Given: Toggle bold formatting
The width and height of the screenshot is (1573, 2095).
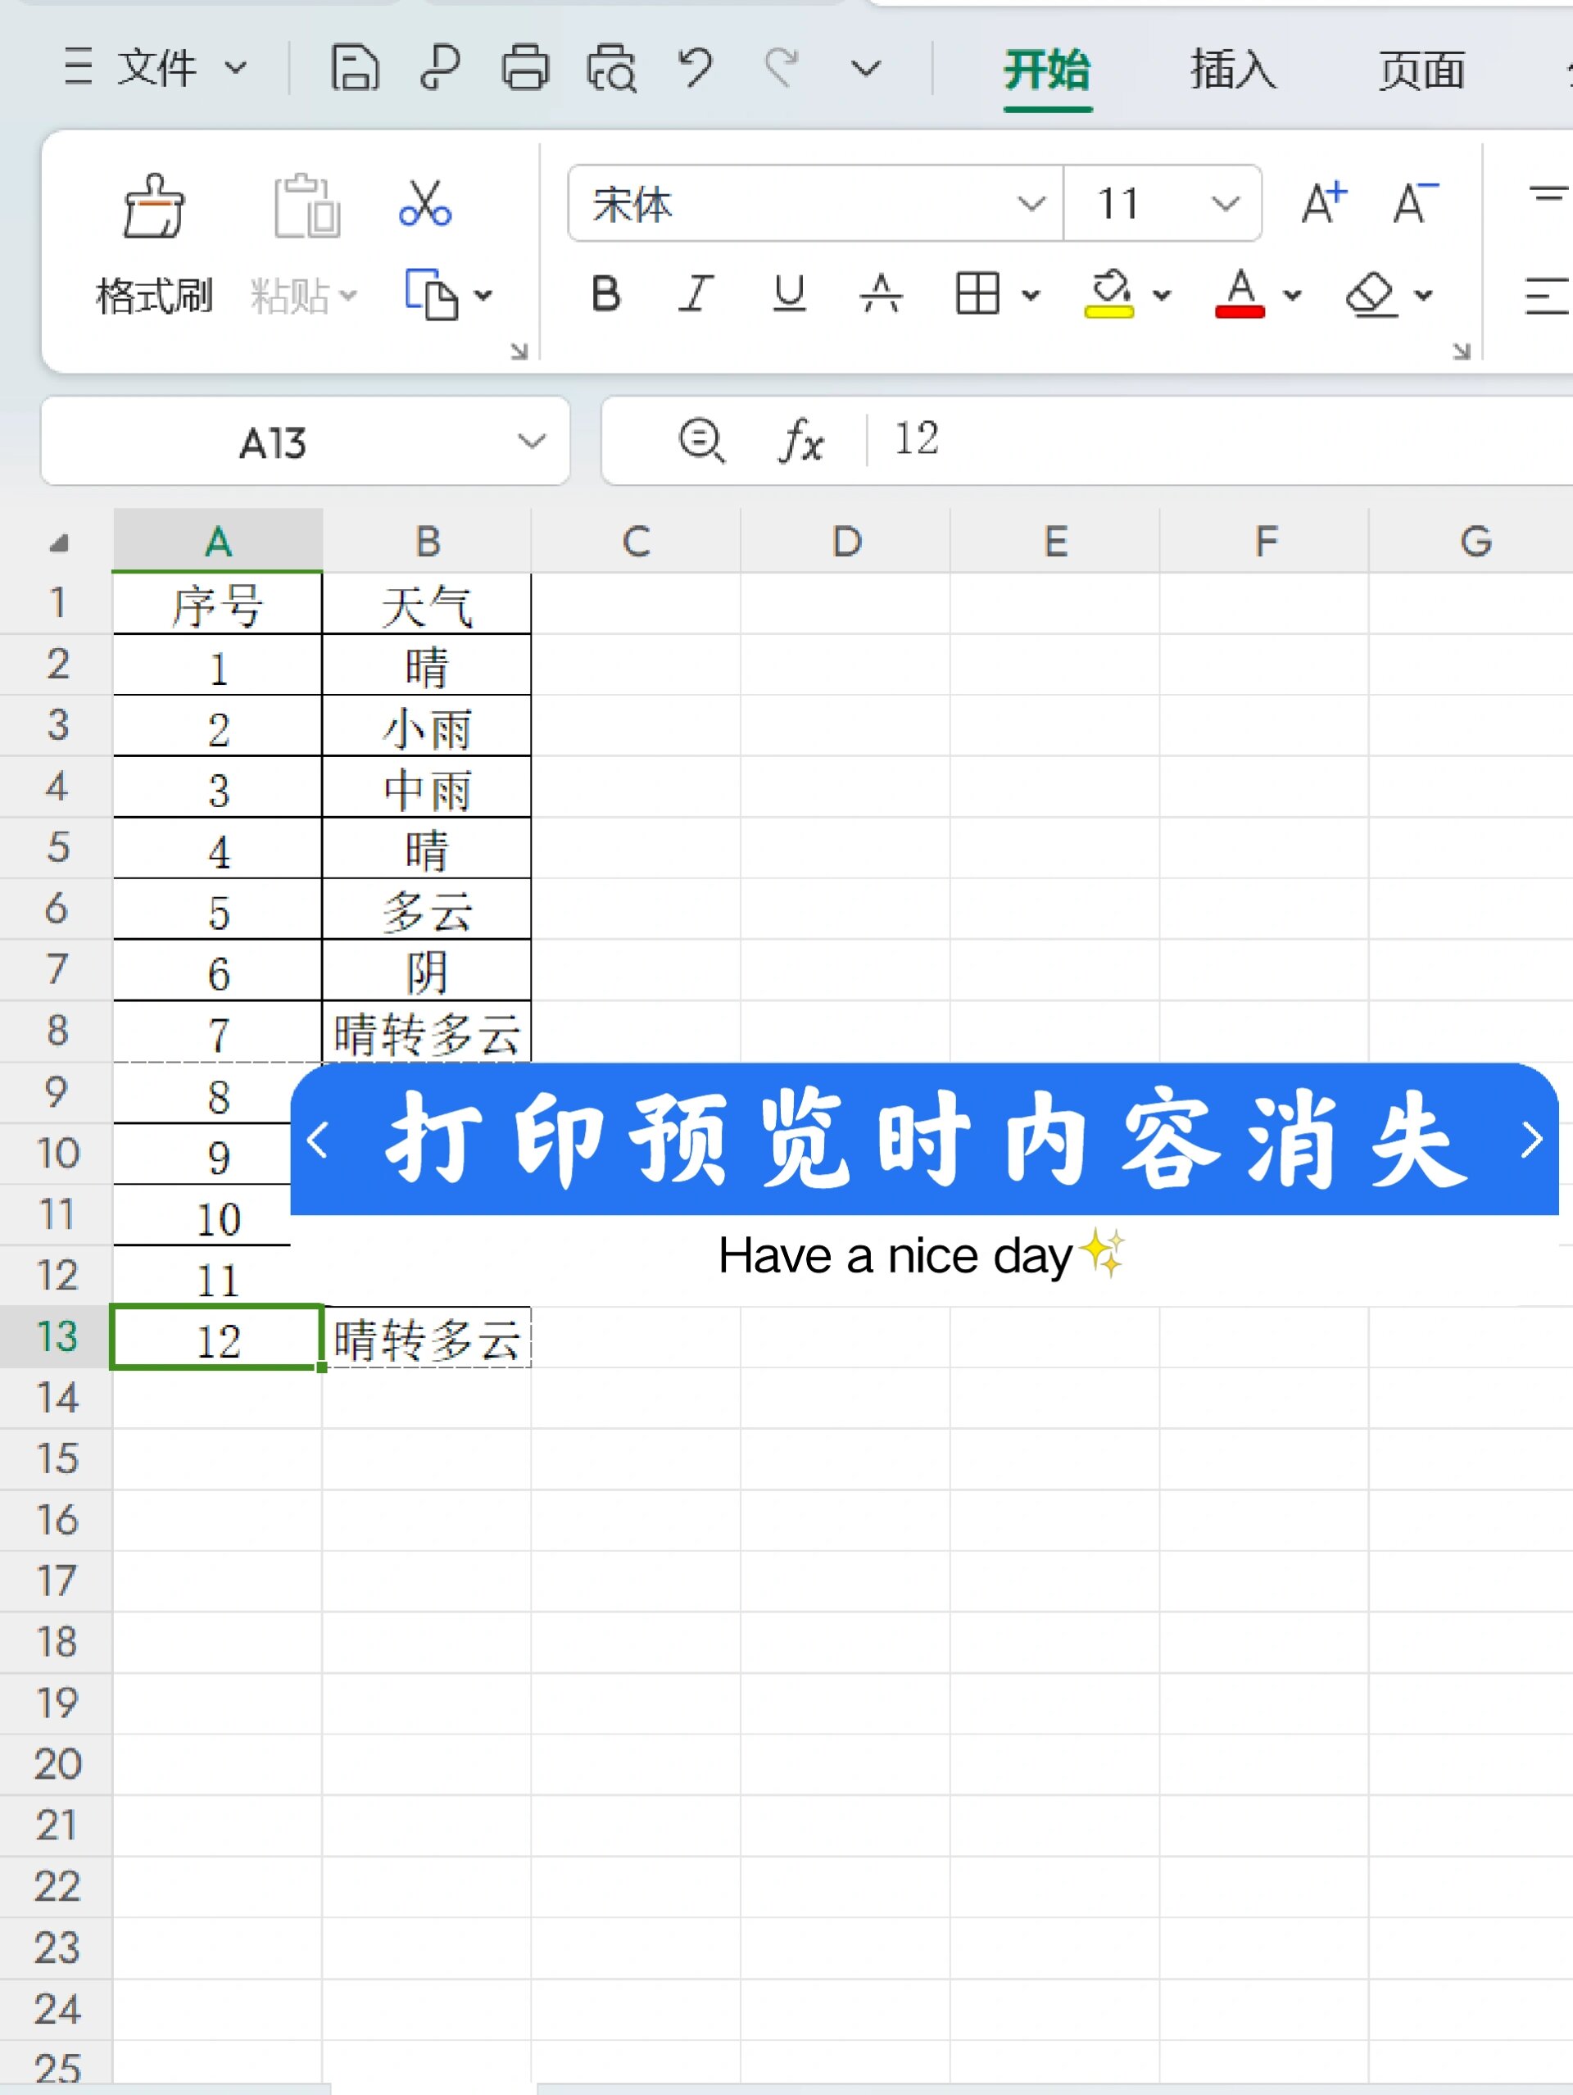Looking at the screenshot, I should (606, 293).
